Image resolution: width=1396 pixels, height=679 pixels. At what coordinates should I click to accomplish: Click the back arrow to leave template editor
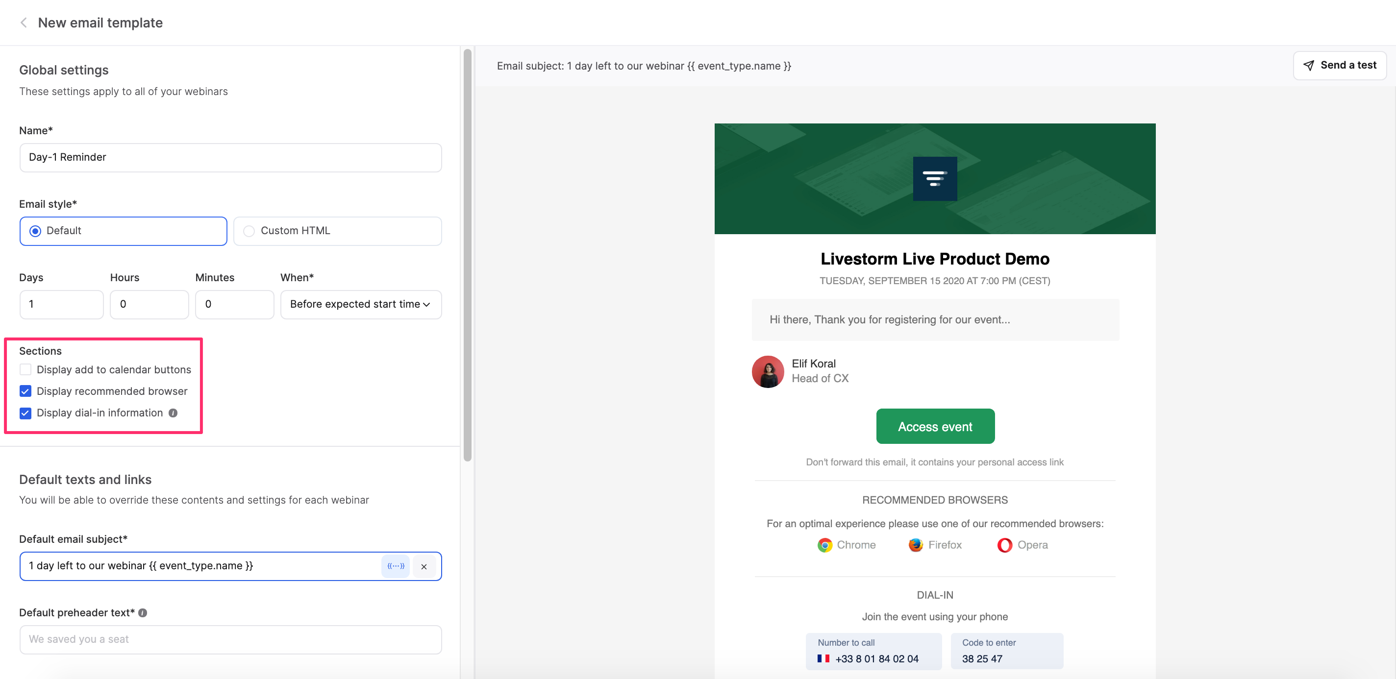pyautogui.click(x=24, y=22)
